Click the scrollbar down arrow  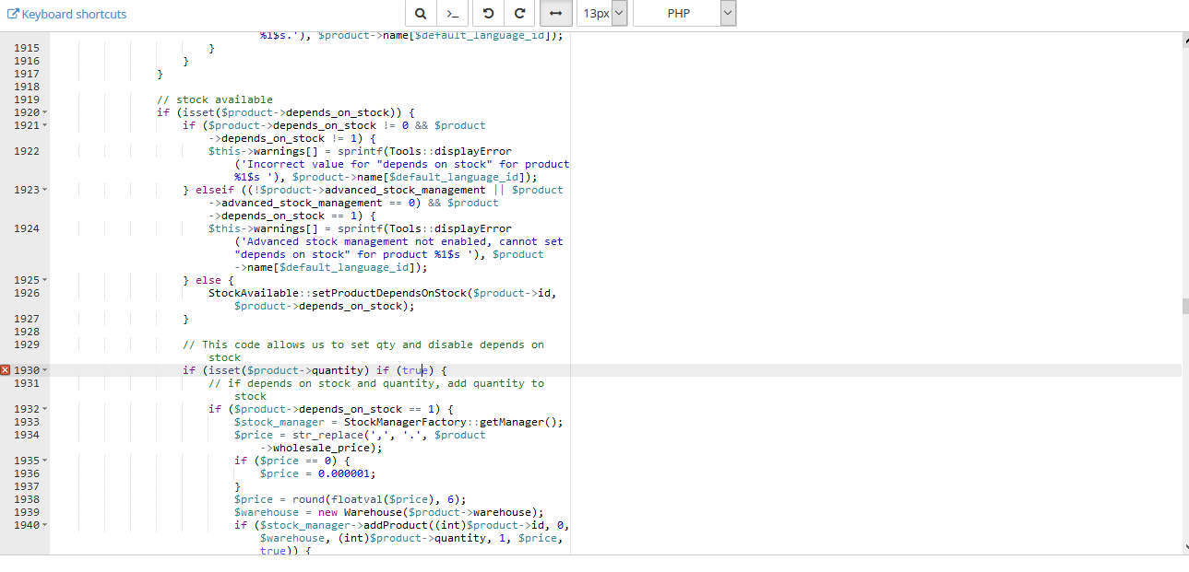coord(1185,546)
